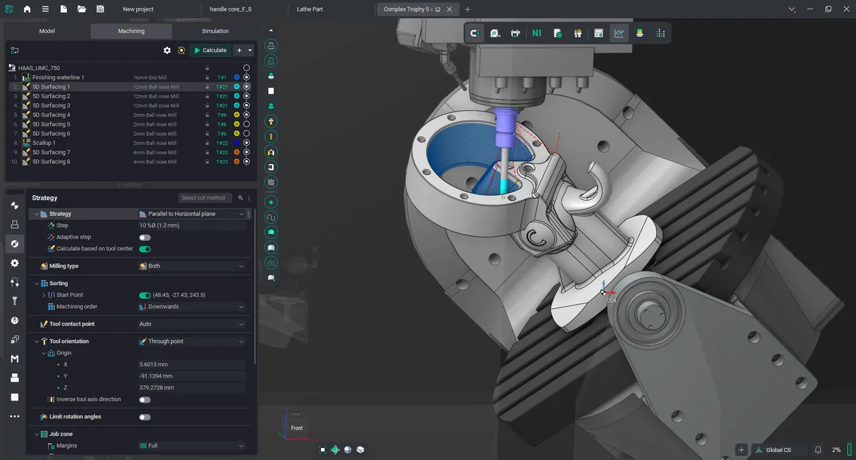Click the yellow recalculate-all icon beside Calculate
Viewport: 856px width, 460px height.
(x=181, y=50)
